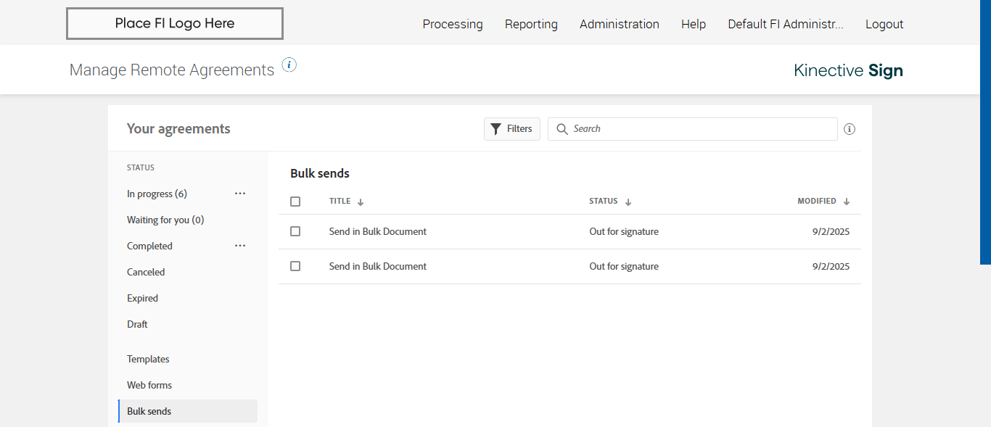Click the Modified column sort arrow

pyautogui.click(x=847, y=202)
